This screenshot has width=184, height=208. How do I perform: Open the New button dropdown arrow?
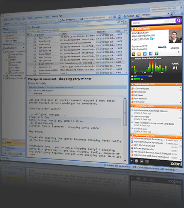click(12, 23)
